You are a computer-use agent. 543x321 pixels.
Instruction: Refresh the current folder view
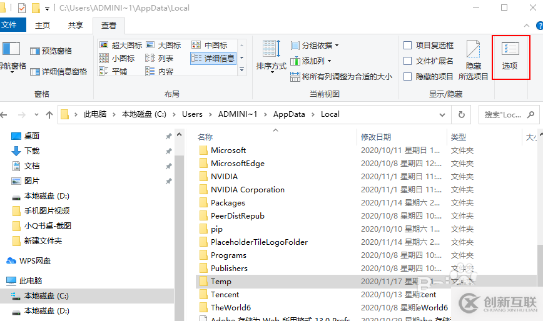(x=461, y=115)
